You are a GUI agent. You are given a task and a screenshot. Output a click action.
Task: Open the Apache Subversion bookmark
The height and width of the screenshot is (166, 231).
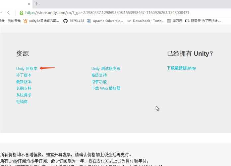(105, 21)
